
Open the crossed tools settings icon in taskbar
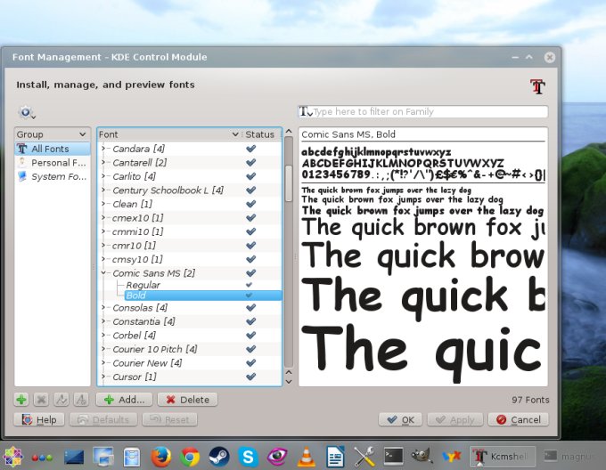pos(364,457)
